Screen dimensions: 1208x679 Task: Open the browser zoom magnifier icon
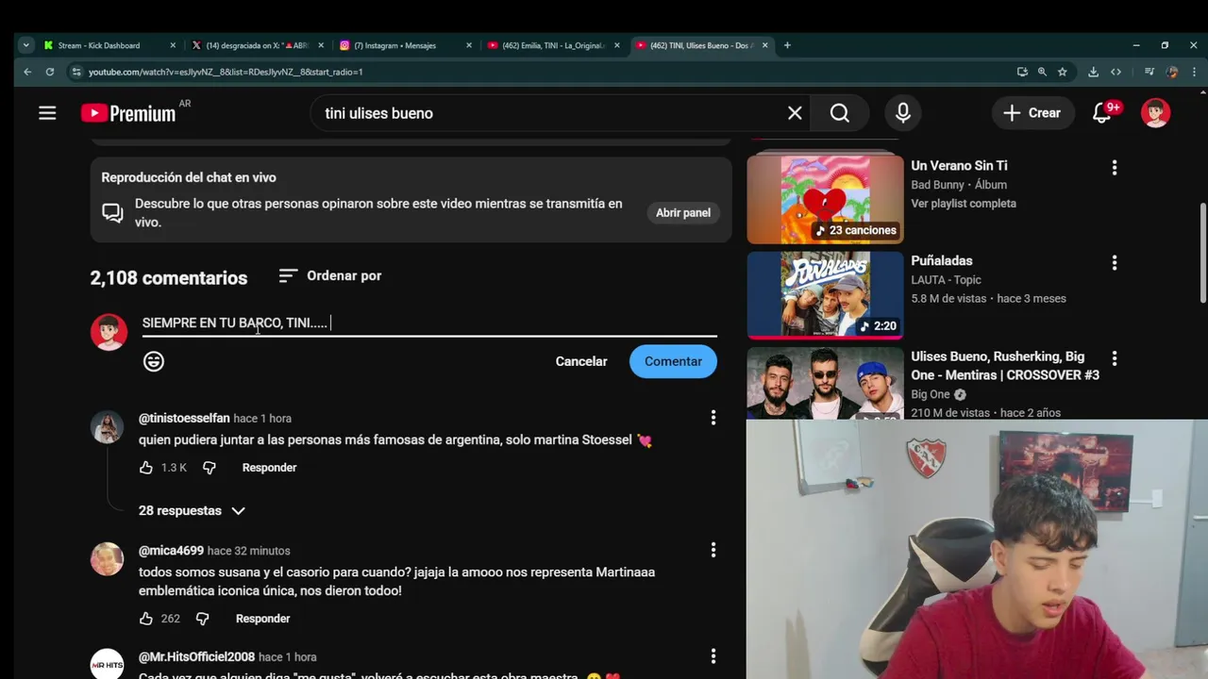tap(1042, 72)
